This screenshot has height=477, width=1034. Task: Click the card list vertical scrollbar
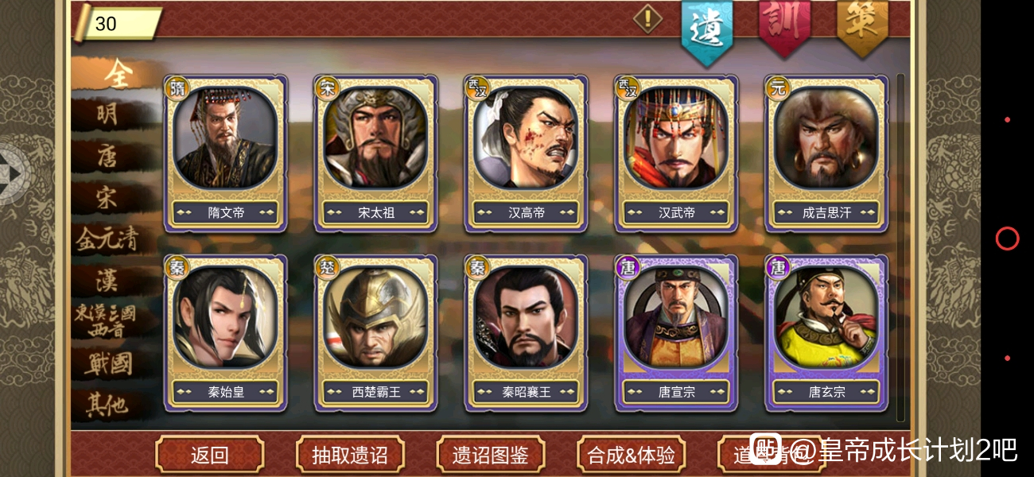coord(900,246)
